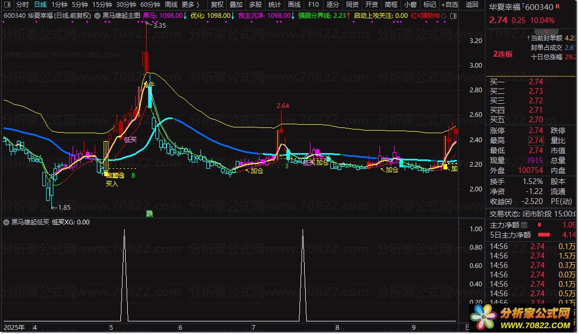Click the 启动上攻关注 0.00 value
Screen dimensions: 579x334
[x=381, y=16]
